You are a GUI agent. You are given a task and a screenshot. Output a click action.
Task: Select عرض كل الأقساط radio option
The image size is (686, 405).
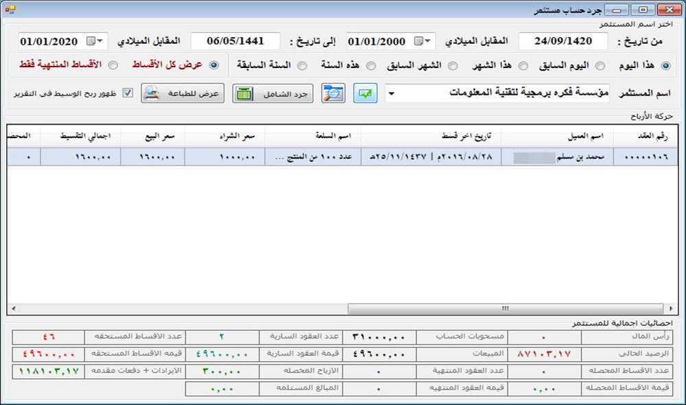click(214, 65)
